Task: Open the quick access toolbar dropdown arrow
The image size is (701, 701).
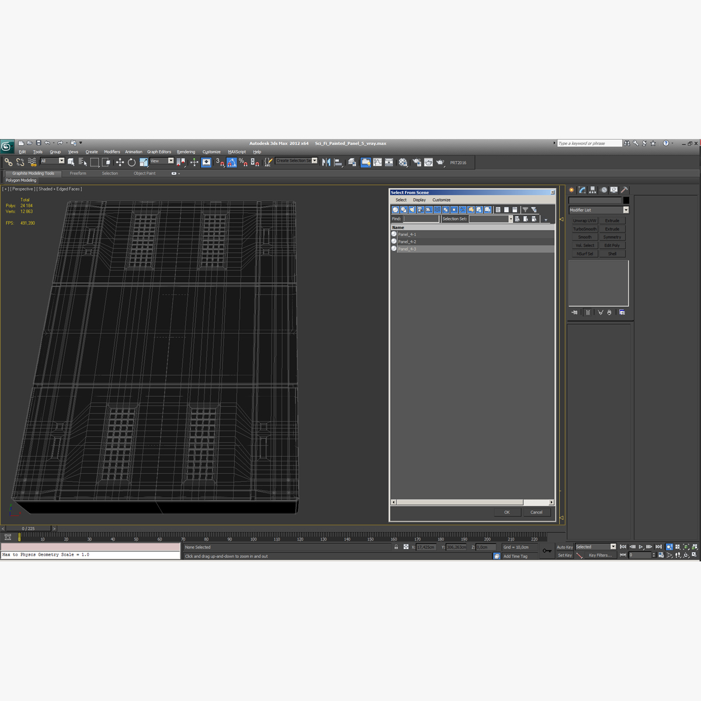Action: (81, 143)
